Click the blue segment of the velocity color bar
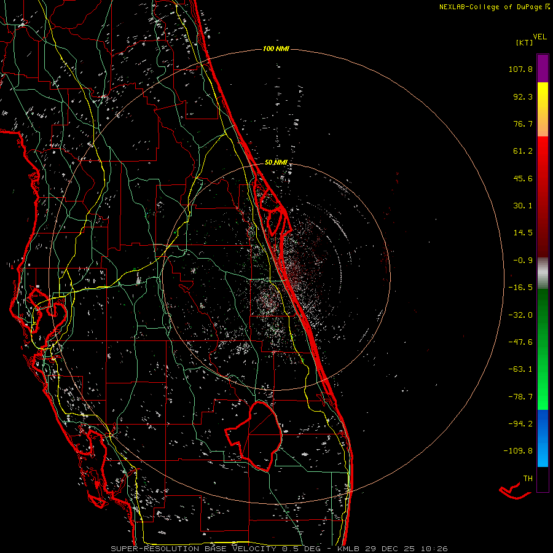Screen dimensions: 553x553 [543, 438]
